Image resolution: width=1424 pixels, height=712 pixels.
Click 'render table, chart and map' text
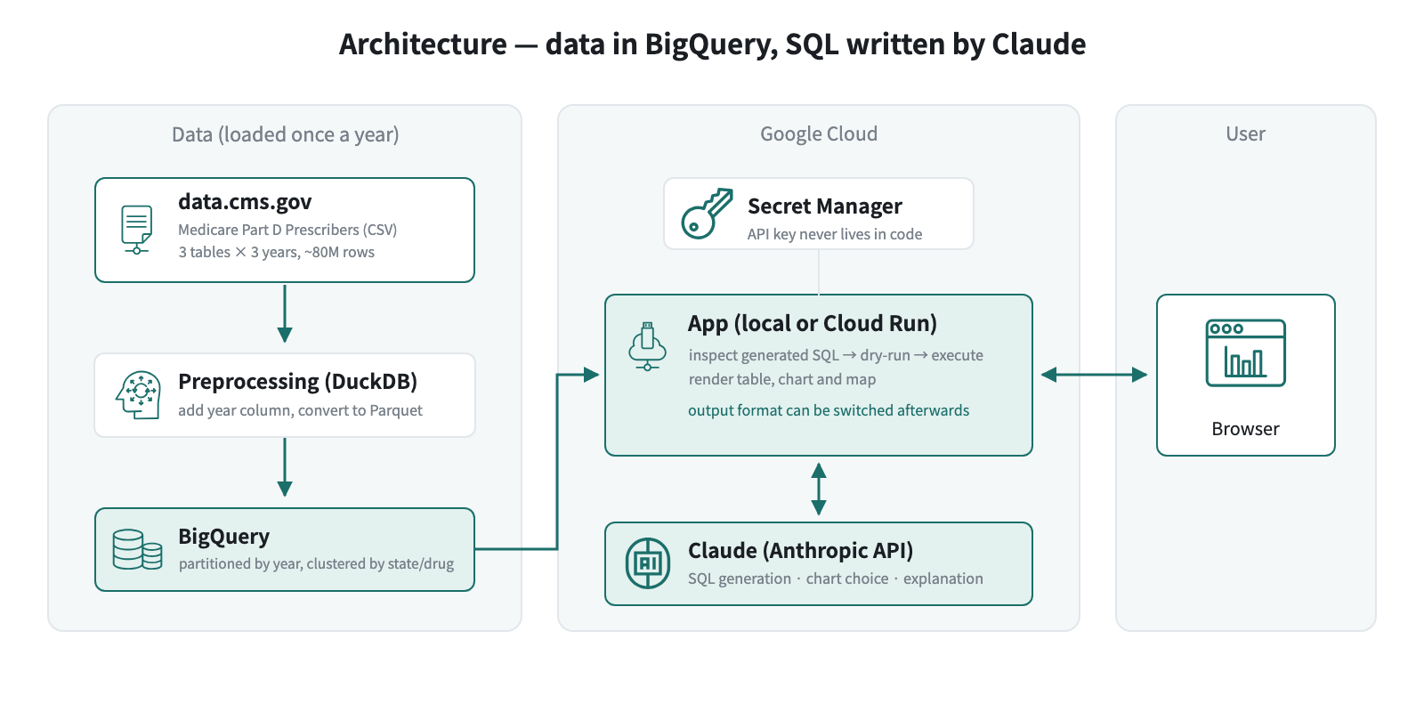[x=782, y=379]
